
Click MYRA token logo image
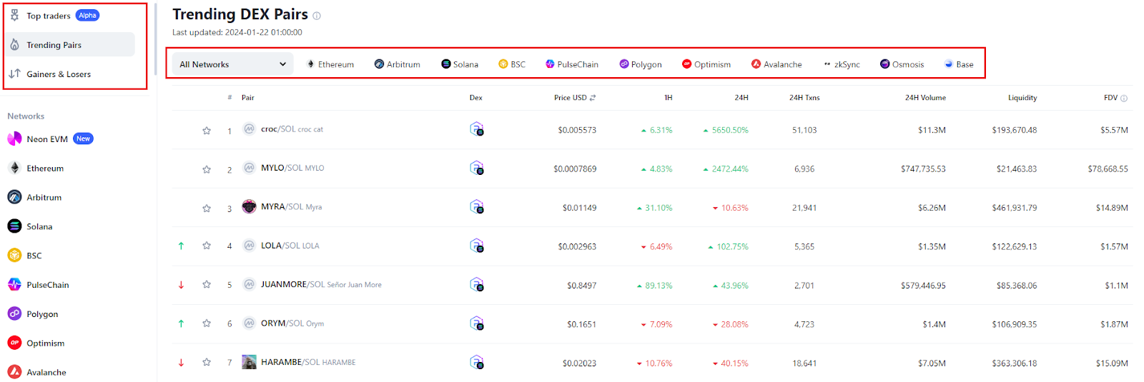tap(249, 206)
